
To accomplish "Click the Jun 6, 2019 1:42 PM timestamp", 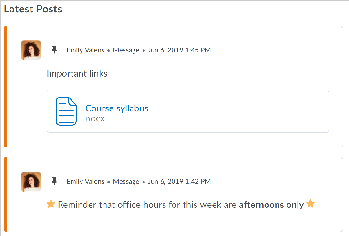I will point(179,181).
